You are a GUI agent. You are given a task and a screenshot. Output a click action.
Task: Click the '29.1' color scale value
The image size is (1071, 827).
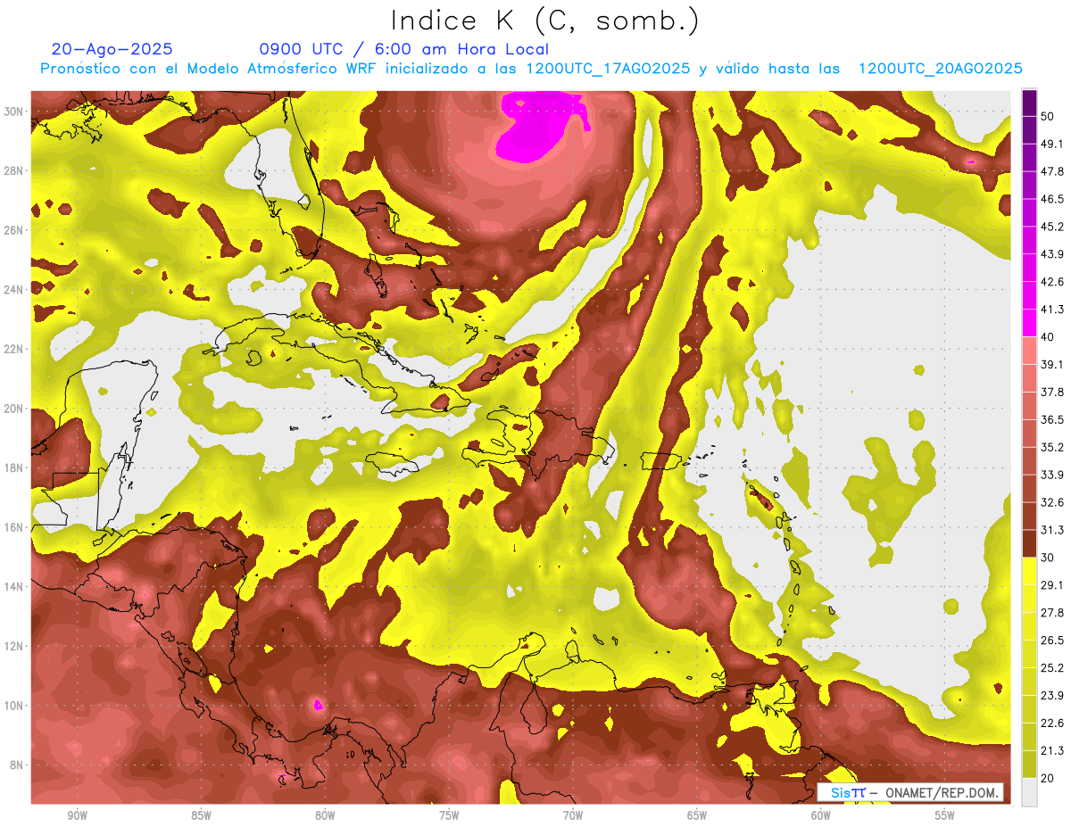(1051, 585)
